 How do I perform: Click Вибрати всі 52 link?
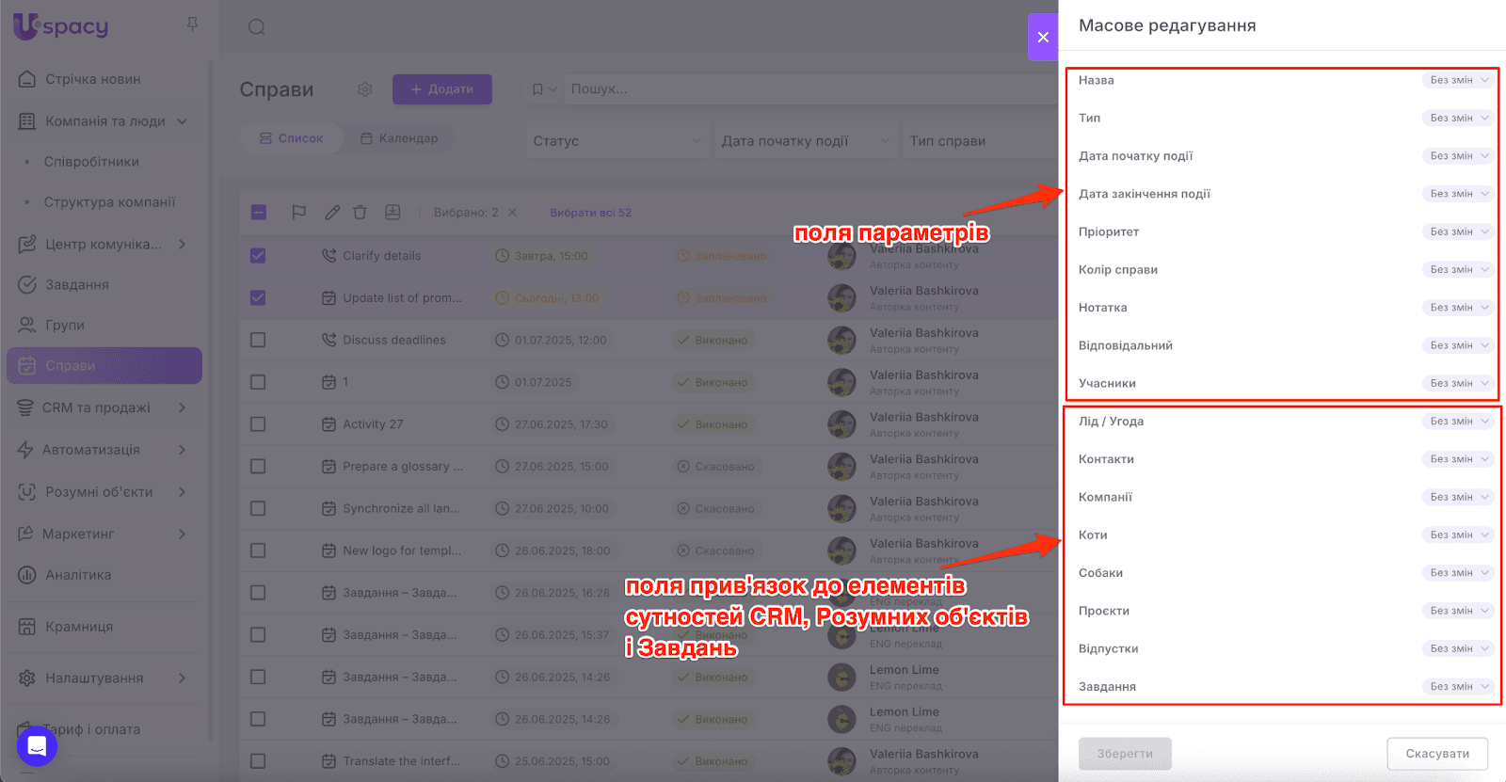click(x=591, y=213)
